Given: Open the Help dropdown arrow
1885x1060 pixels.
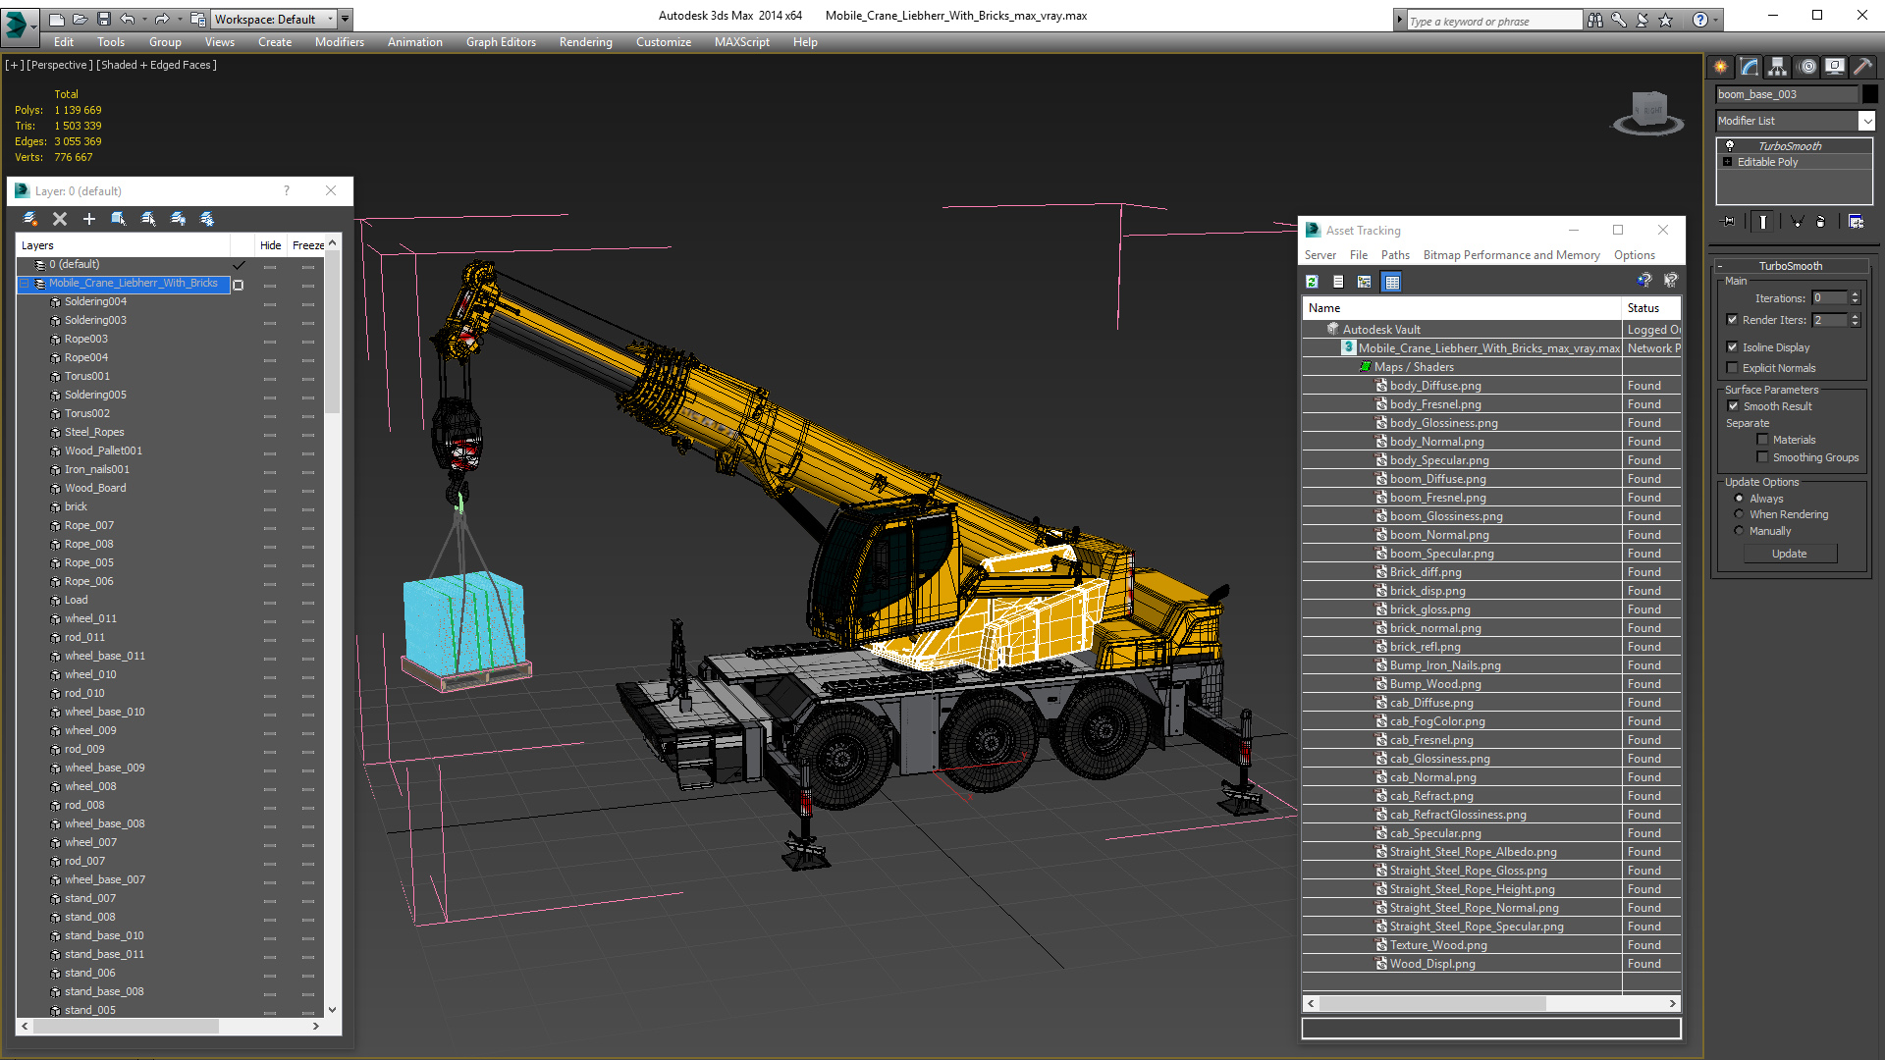Looking at the screenshot, I should click(x=1716, y=20).
